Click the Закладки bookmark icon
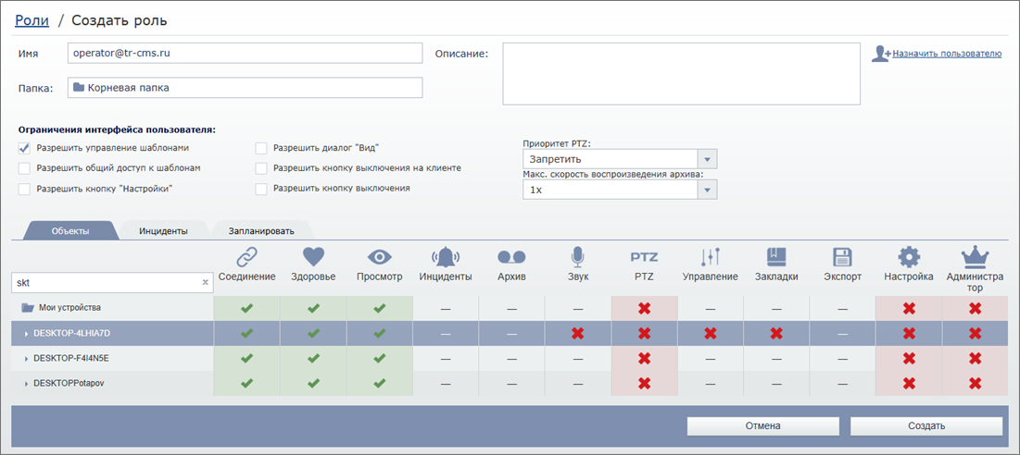Image resolution: width=1020 pixels, height=455 pixels. (776, 256)
